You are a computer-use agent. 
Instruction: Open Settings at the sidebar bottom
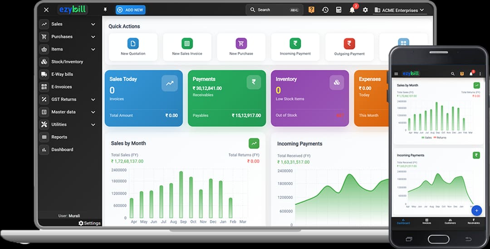pos(89,223)
